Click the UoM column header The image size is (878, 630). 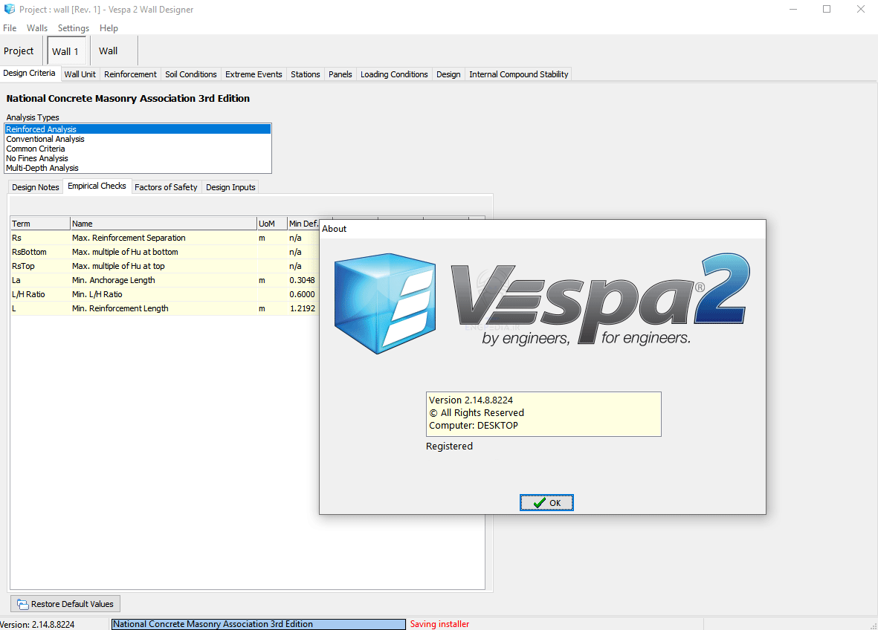271,224
